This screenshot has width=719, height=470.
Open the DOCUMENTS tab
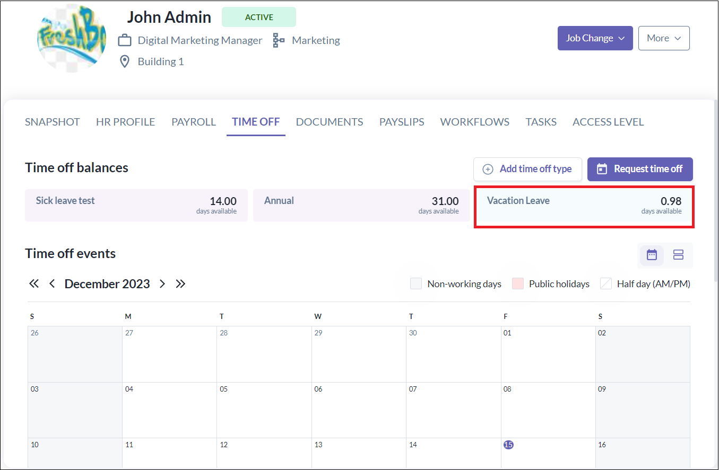(x=330, y=122)
